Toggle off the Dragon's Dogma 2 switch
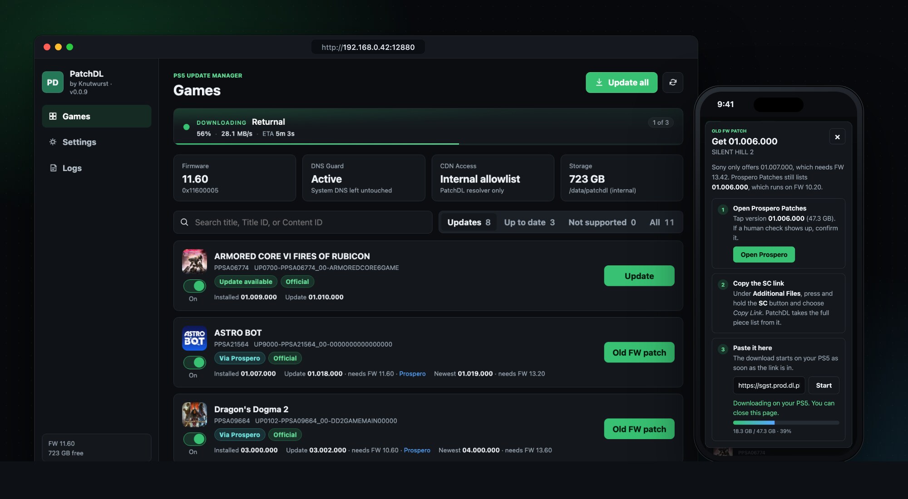Viewport: 908px width, 499px height. pyautogui.click(x=194, y=439)
